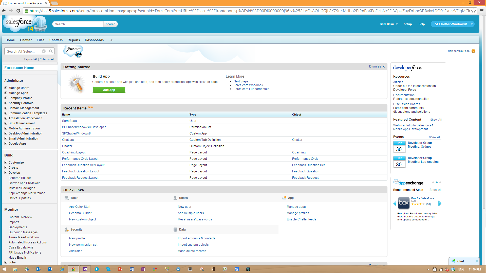Open the Sam Basu user menu
486x273 pixels.
coord(389,24)
